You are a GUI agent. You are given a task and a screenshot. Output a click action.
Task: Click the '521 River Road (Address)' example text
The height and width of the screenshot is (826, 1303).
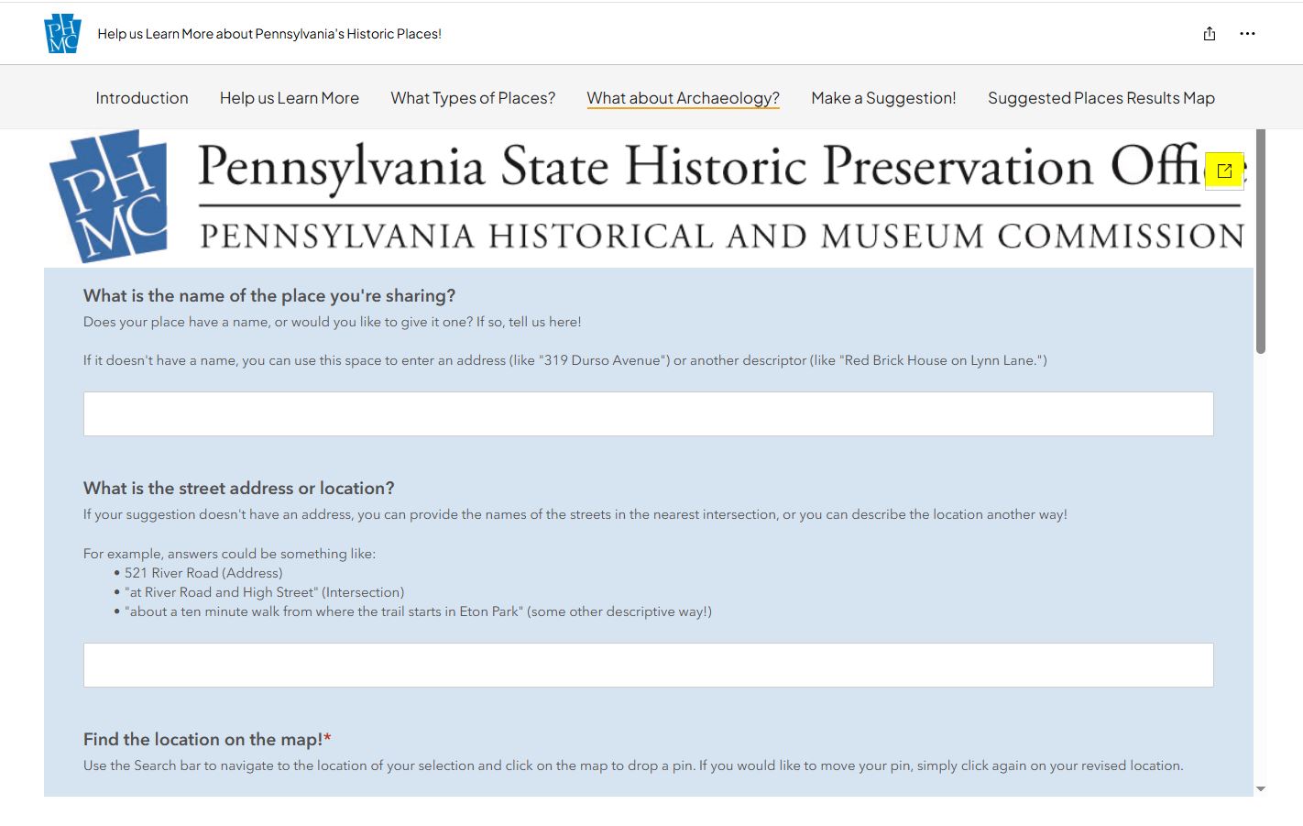click(x=203, y=573)
